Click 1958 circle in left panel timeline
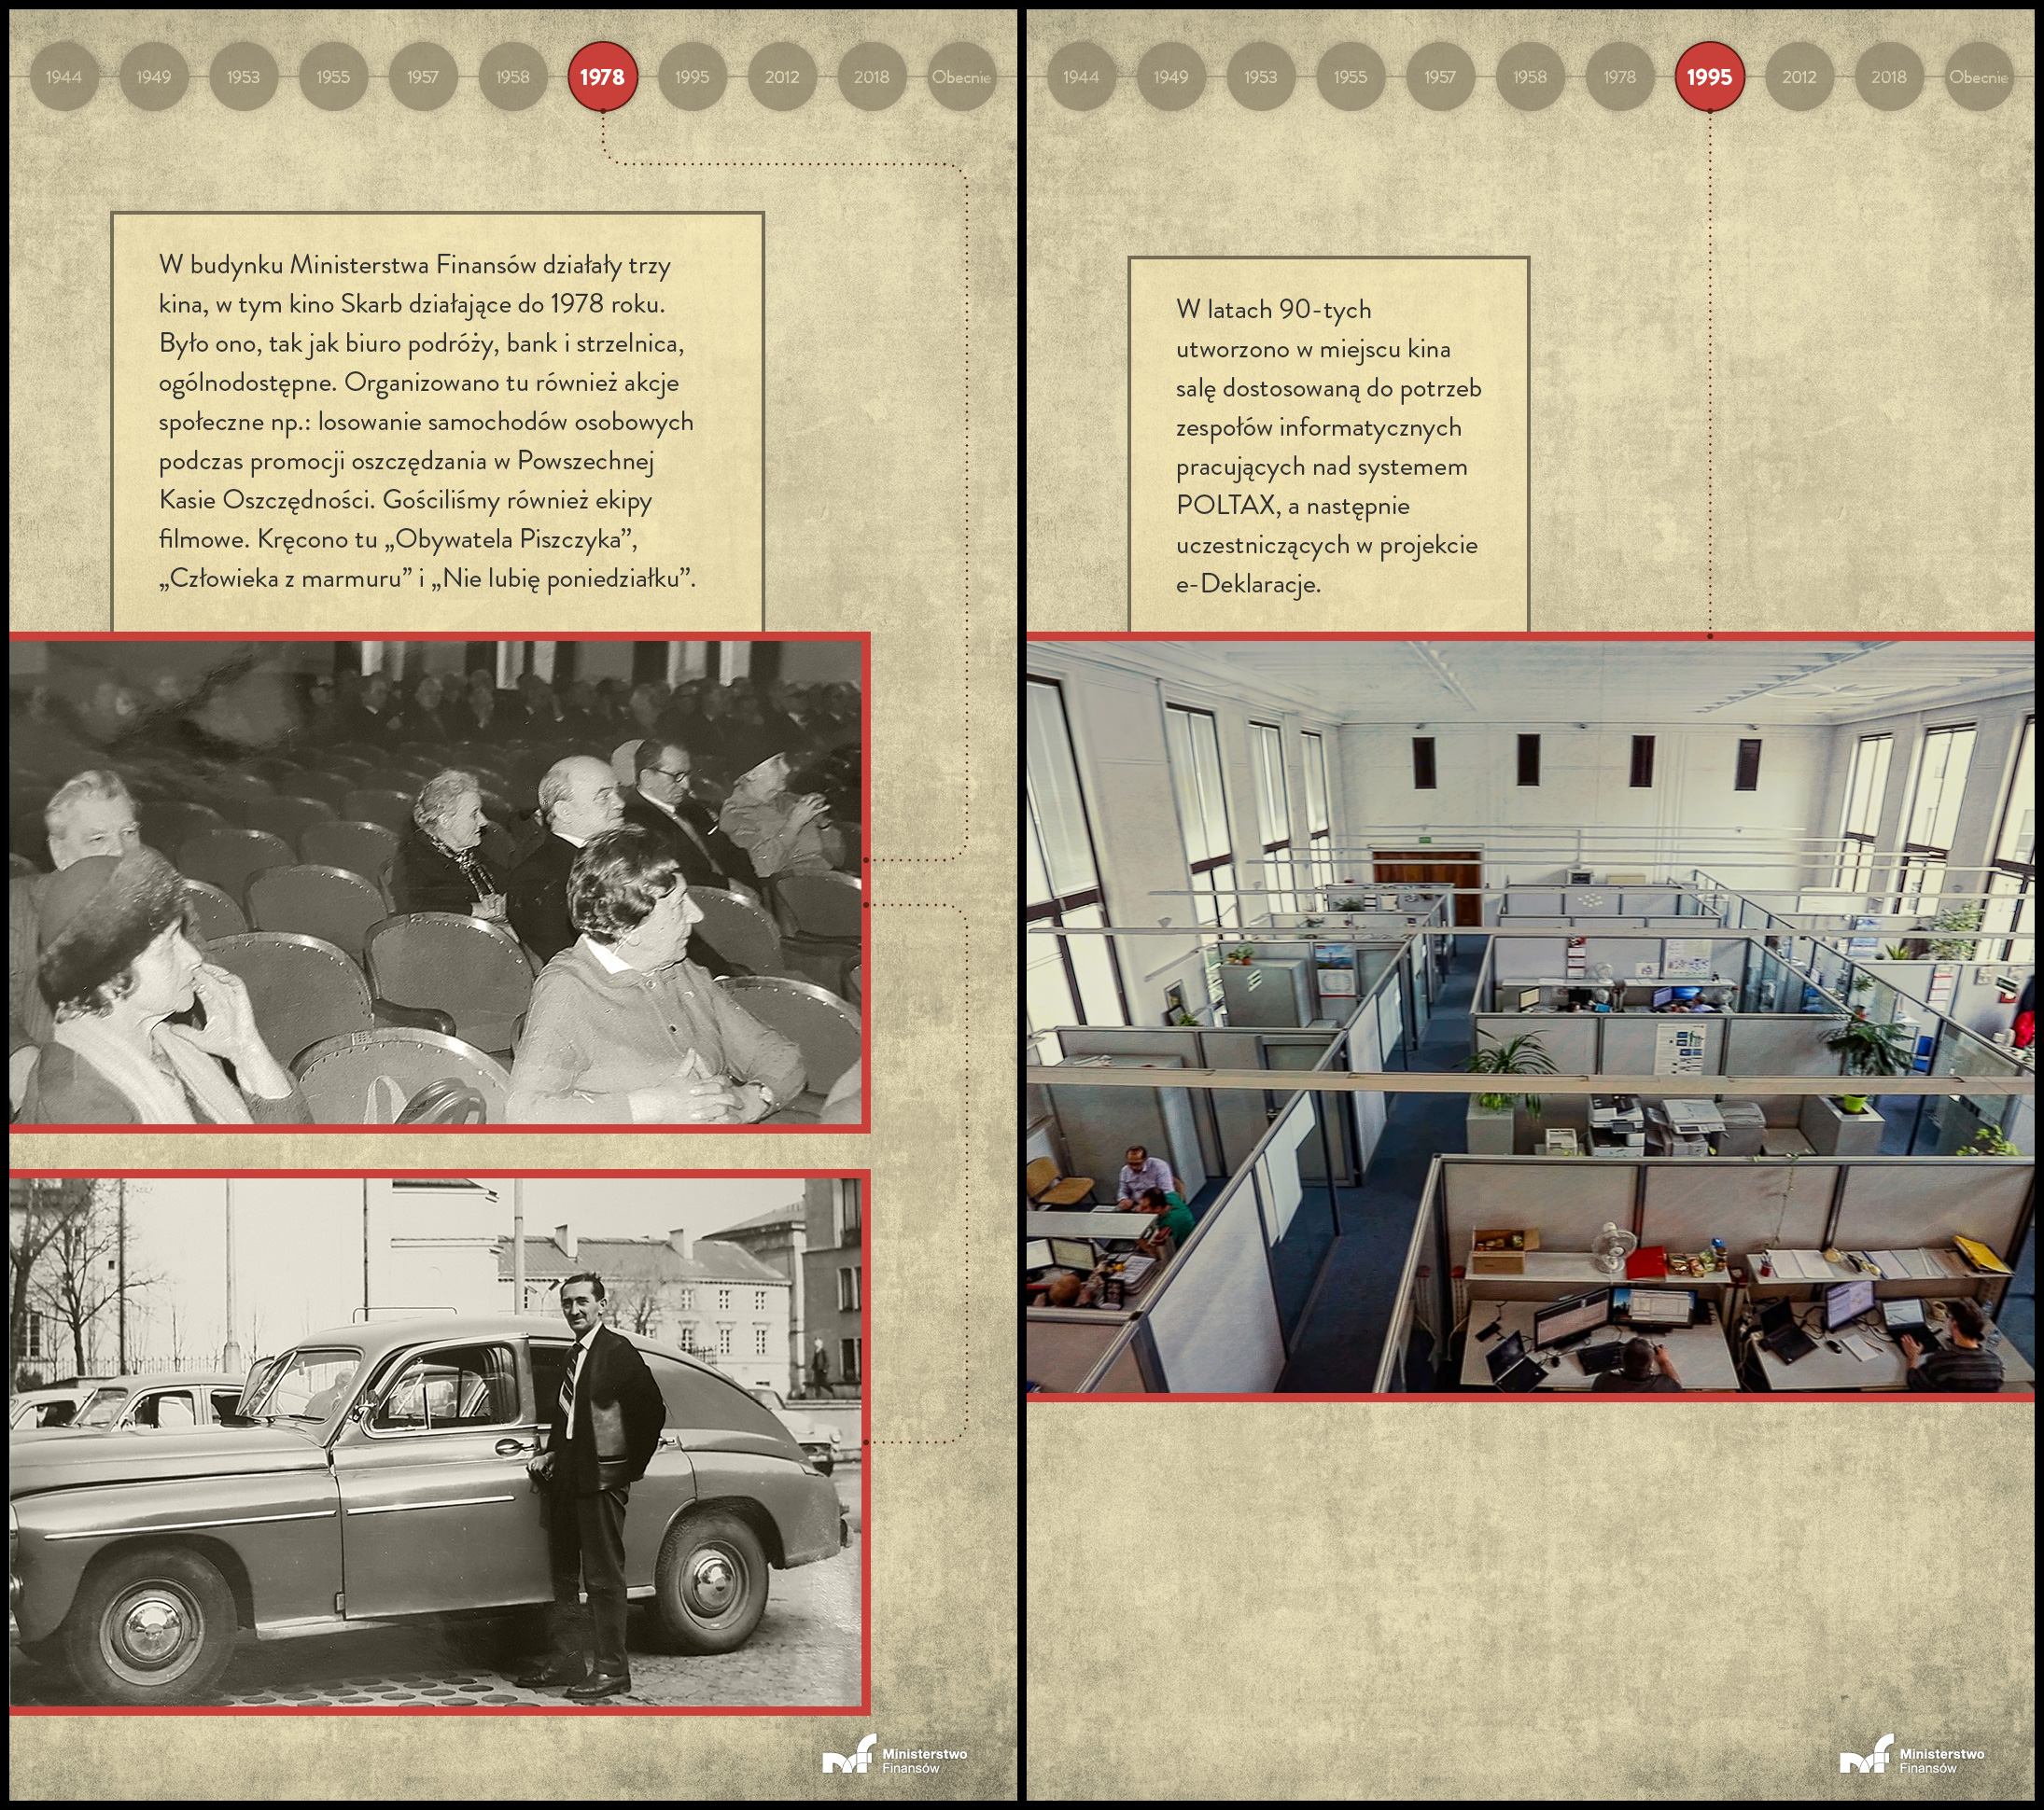 point(512,77)
